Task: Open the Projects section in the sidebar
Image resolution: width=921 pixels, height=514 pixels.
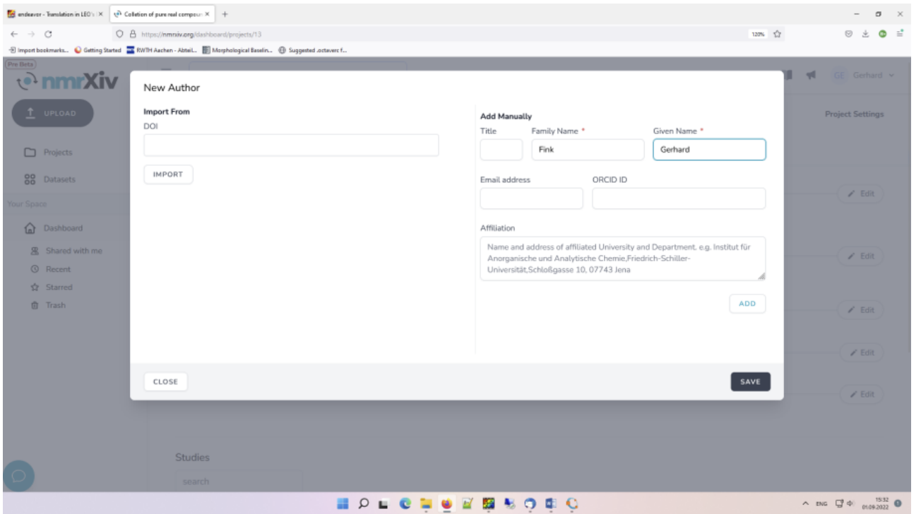Action: (54, 151)
